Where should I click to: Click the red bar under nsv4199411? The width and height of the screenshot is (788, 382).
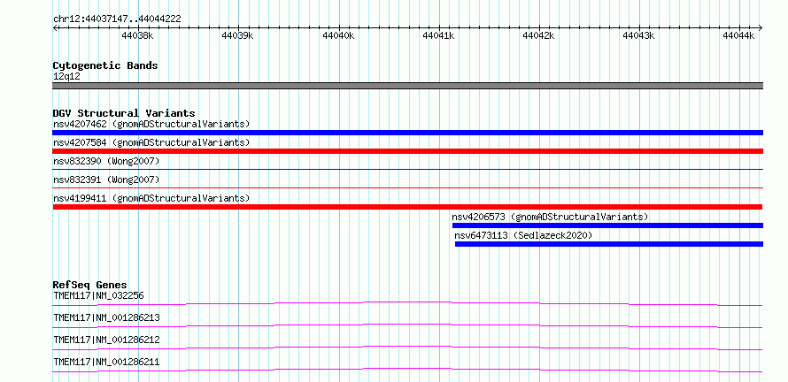tap(407, 207)
